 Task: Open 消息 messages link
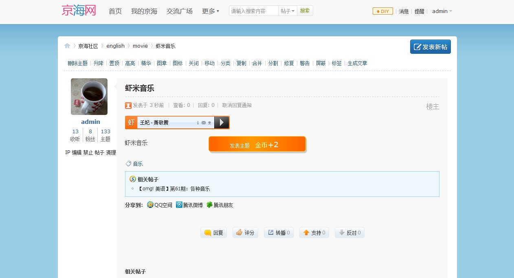(404, 11)
